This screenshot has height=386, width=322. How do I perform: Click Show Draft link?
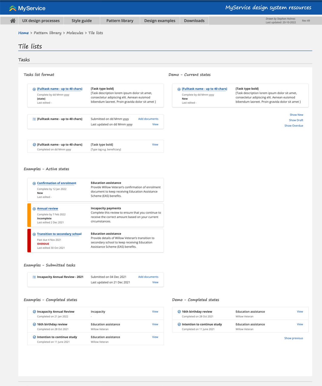pos(296,120)
